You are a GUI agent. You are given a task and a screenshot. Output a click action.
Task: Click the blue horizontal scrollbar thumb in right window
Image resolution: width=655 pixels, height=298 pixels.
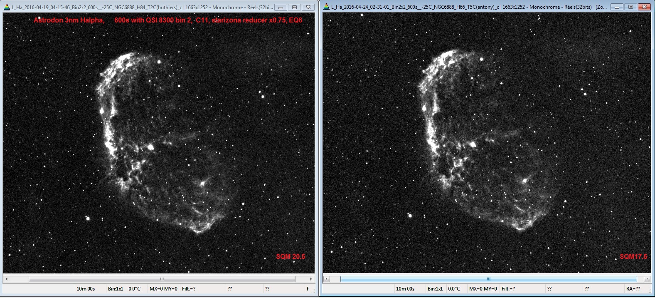click(489, 279)
